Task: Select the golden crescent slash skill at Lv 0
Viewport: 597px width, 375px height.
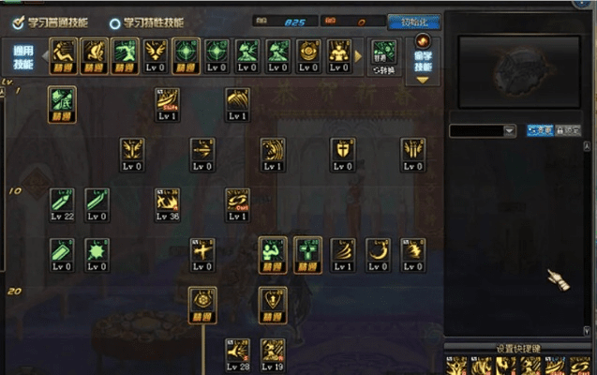Action: click(378, 255)
